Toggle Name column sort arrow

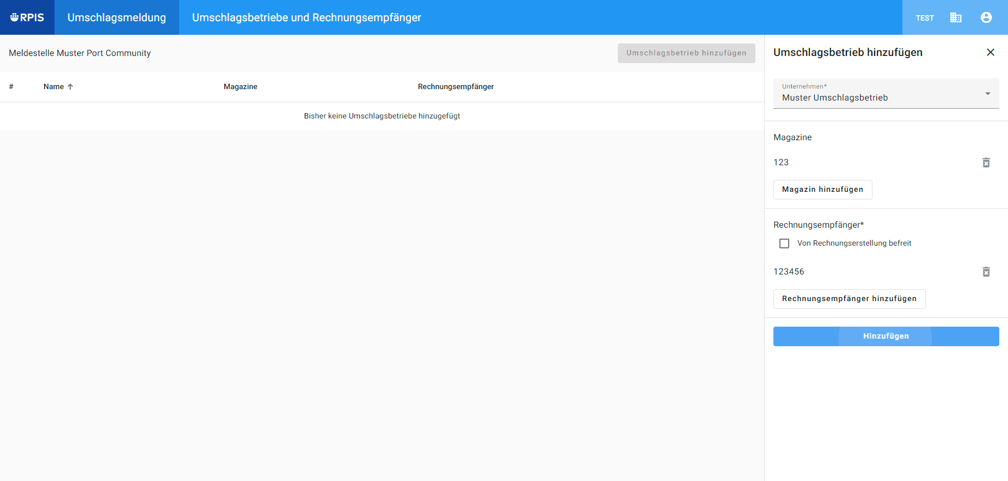coord(70,86)
